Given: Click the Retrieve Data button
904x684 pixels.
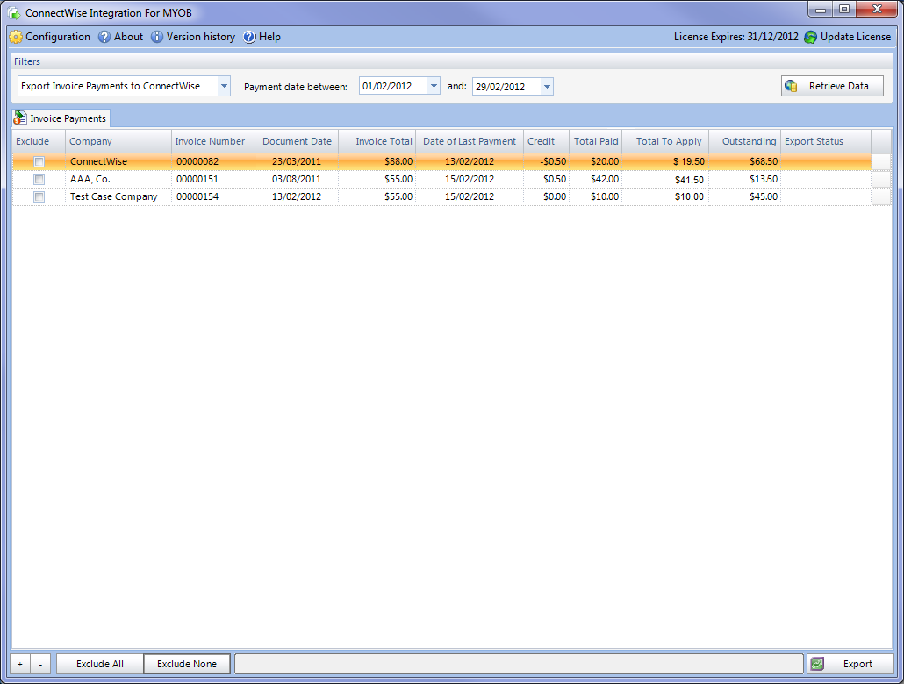Looking at the screenshot, I should point(832,87).
